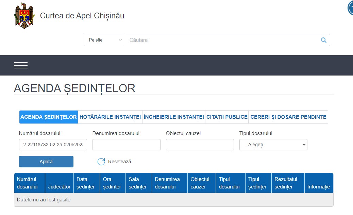Open the Hotărârile Instanței tab
353x215 pixels.
coord(110,117)
